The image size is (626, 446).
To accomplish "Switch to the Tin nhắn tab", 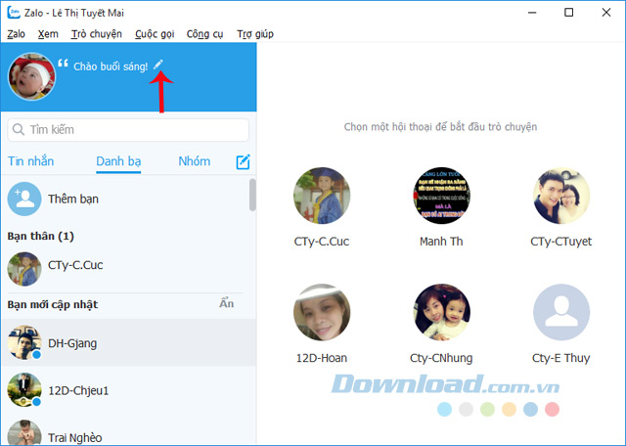I will (x=30, y=161).
